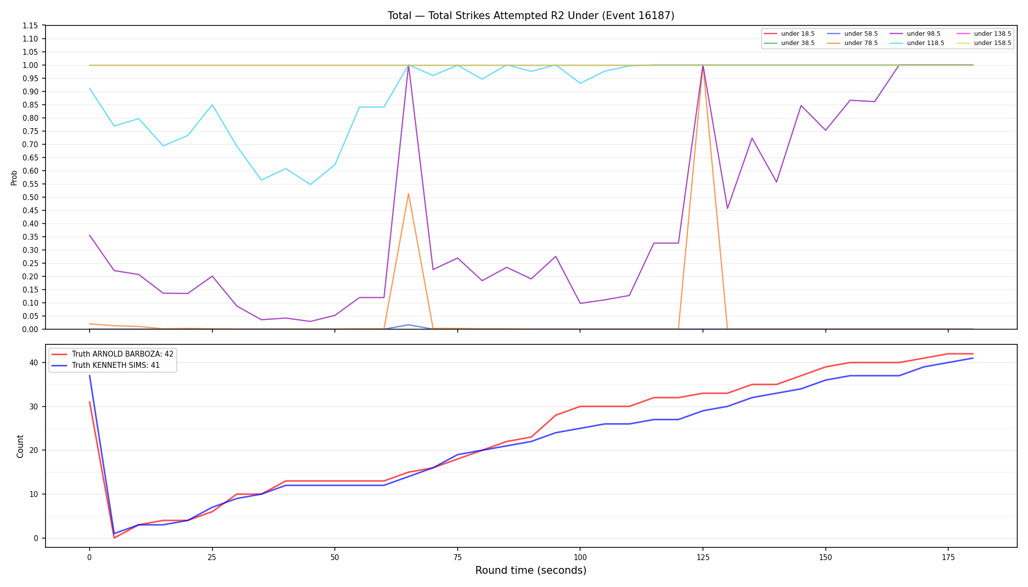Click 'Truth ARNOLD BARBOZA: 42' legend entry

(x=113, y=354)
